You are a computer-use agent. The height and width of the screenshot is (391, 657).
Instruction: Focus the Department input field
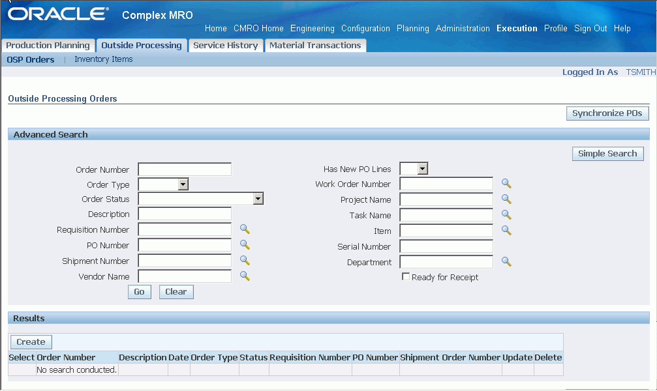tap(446, 262)
